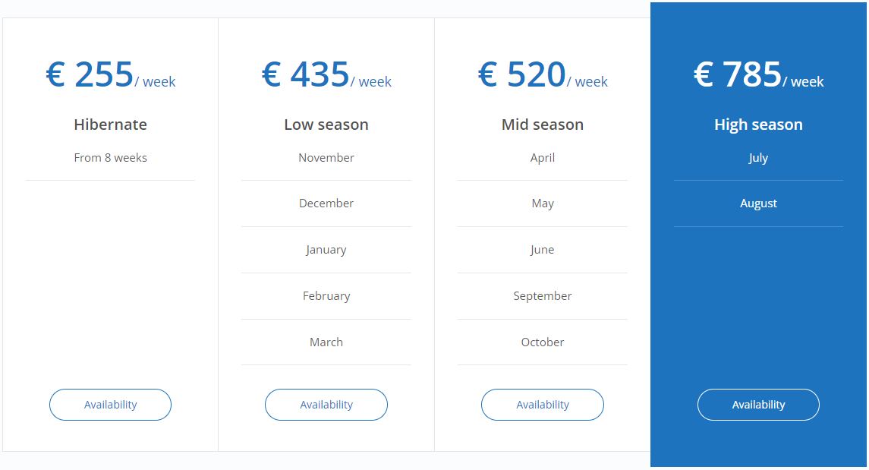869x470 pixels.
Task: Click the Low season heading
Action: point(326,125)
